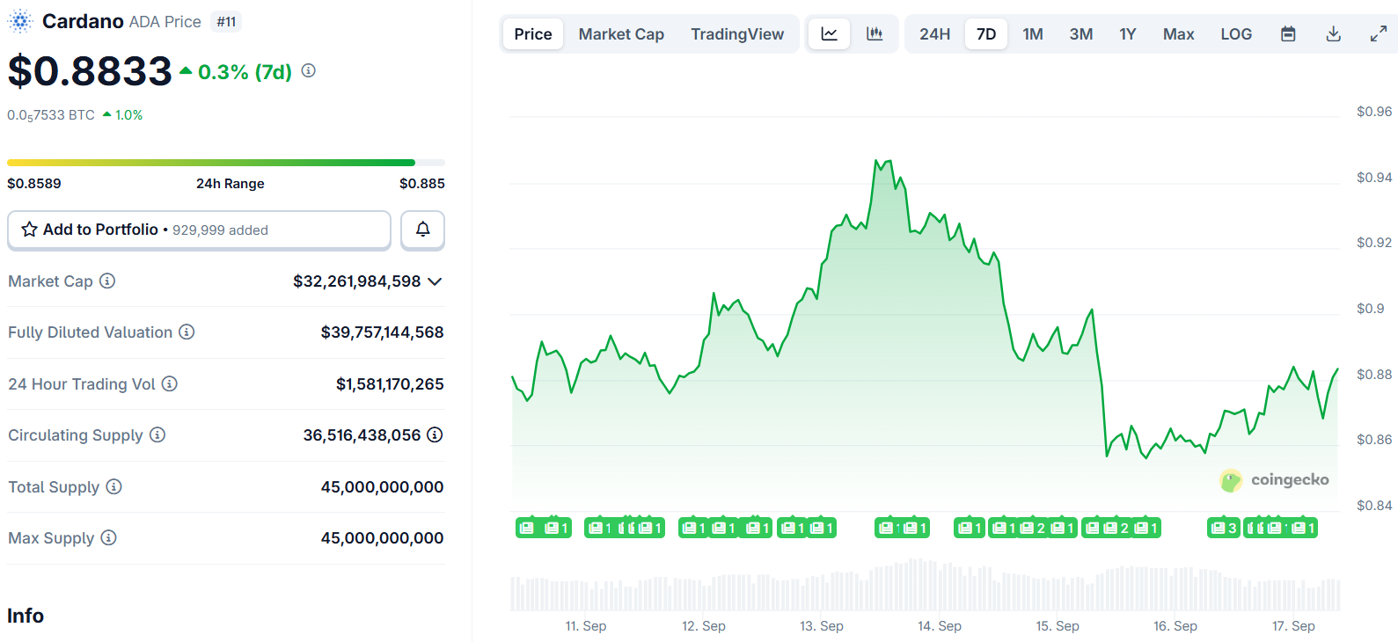Open the news marker showing 3 articles
The image size is (1398, 642).
coord(1224,528)
